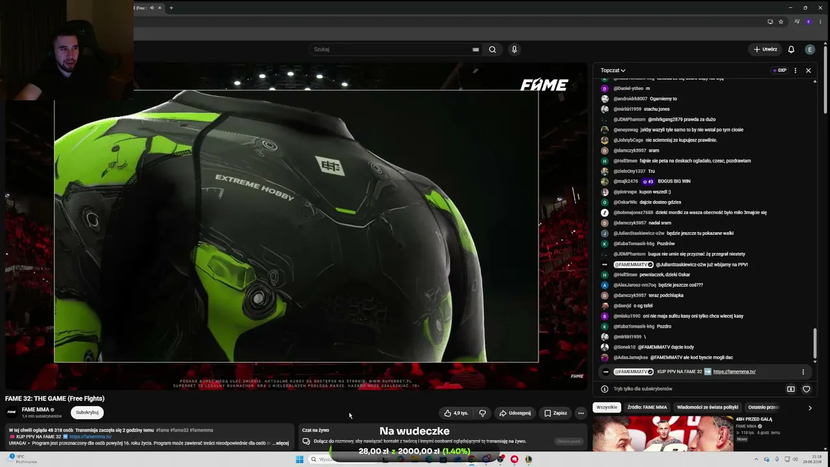Mute the tab using the speaker icon
The width and height of the screenshot is (830, 467).
click(x=152, y=8)
